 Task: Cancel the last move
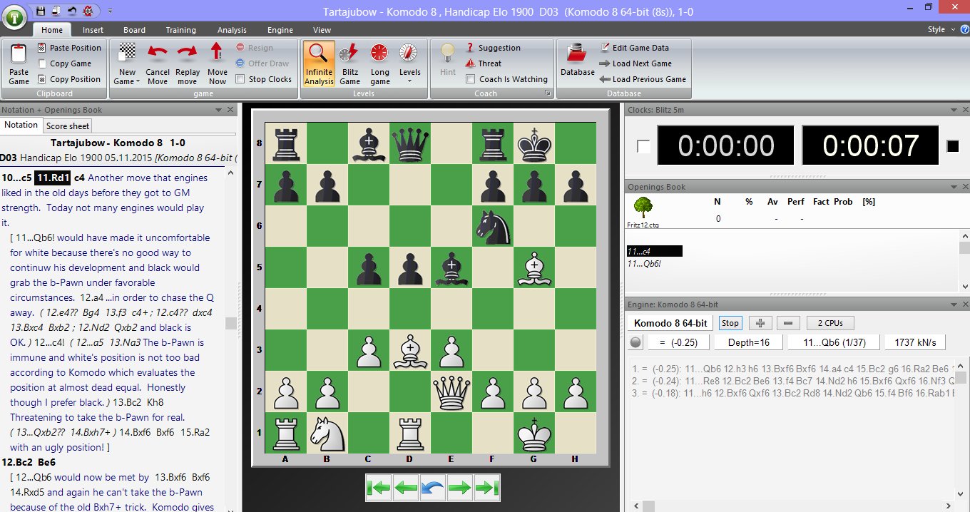tap(157, 63)
